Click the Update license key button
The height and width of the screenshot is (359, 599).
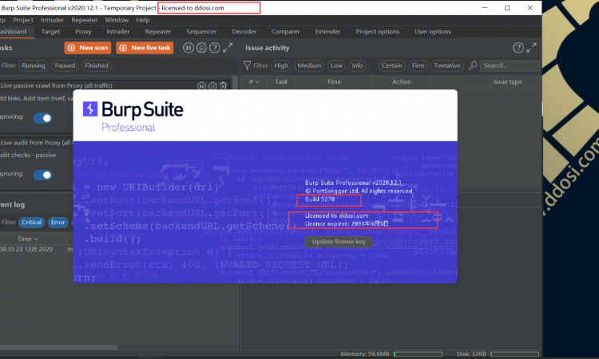point(339,242)
